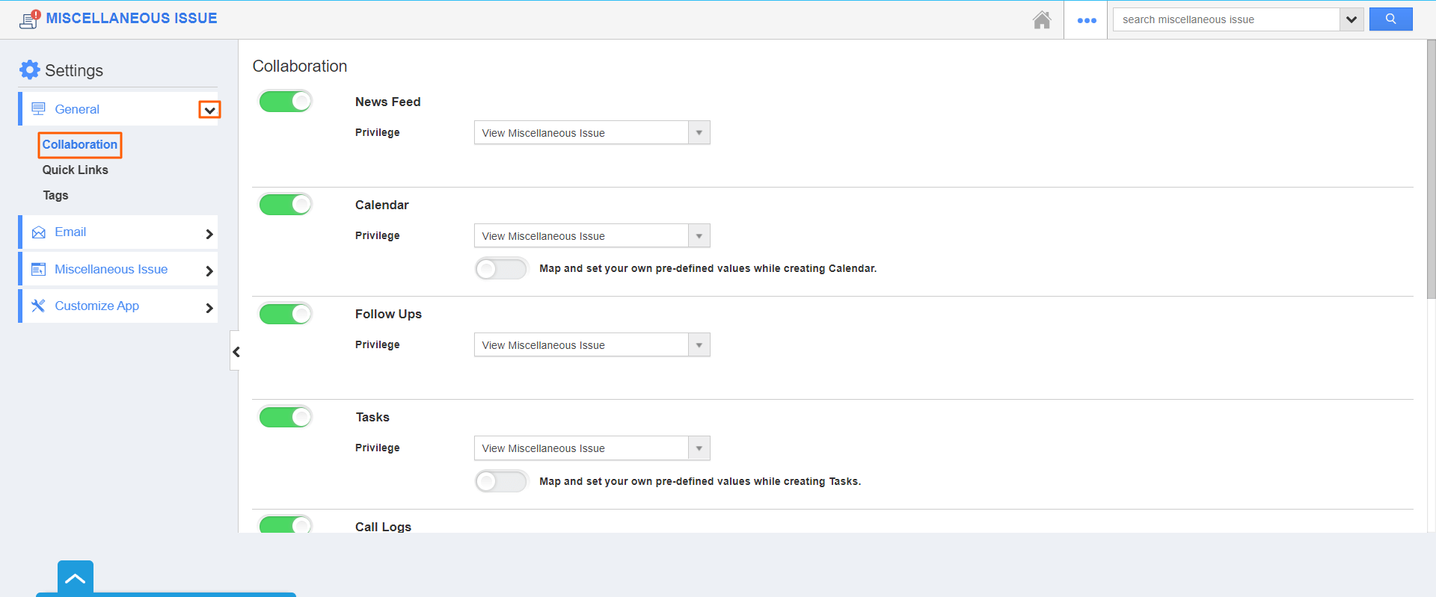Viewport: 1436px width, 597px height.
Task: Open the Customize App menu
Action: pyautogui.click(x=118, y=306)
